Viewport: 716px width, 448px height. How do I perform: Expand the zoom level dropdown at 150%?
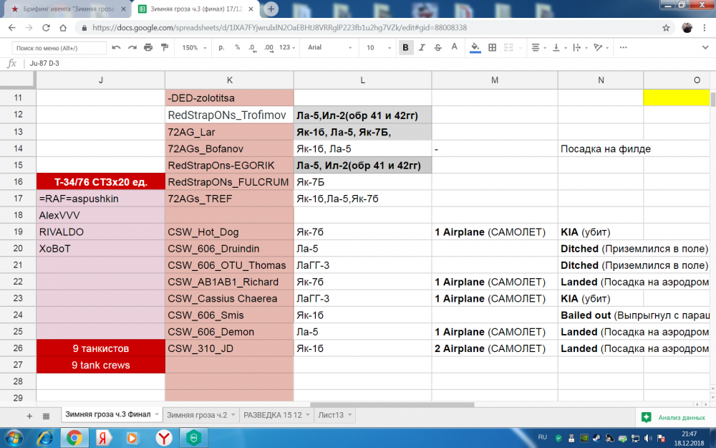190,47
